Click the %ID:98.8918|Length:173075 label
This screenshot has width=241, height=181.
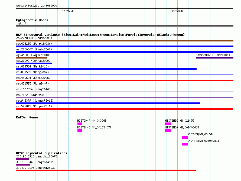37,156
